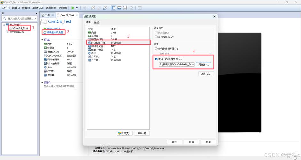The image size is (301, 160).
Task: Click the 浏览(B)... button
Action: (x=203, y=65)
